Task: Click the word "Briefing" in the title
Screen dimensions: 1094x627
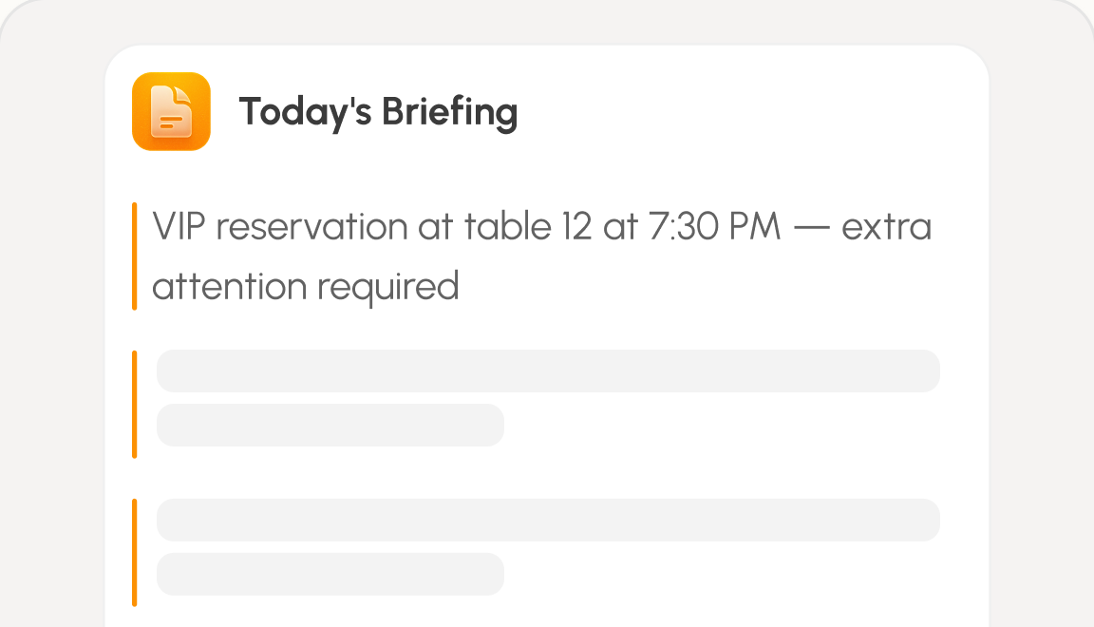Action: pyautogui.click(x=449, y=112)
